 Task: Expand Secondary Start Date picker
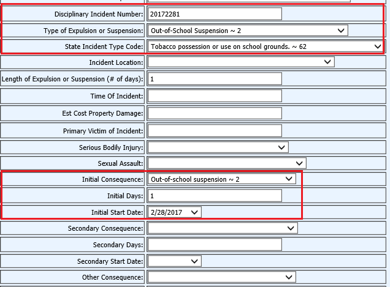click(174, 261)
